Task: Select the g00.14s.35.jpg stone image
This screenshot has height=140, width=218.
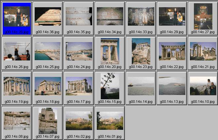Action: click(79, 16)
